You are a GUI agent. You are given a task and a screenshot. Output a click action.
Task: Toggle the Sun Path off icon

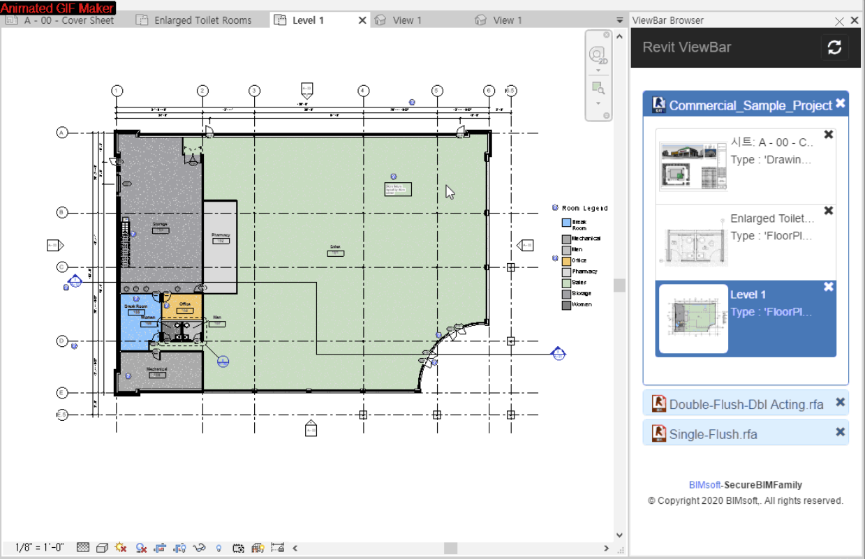coord(121,548)
